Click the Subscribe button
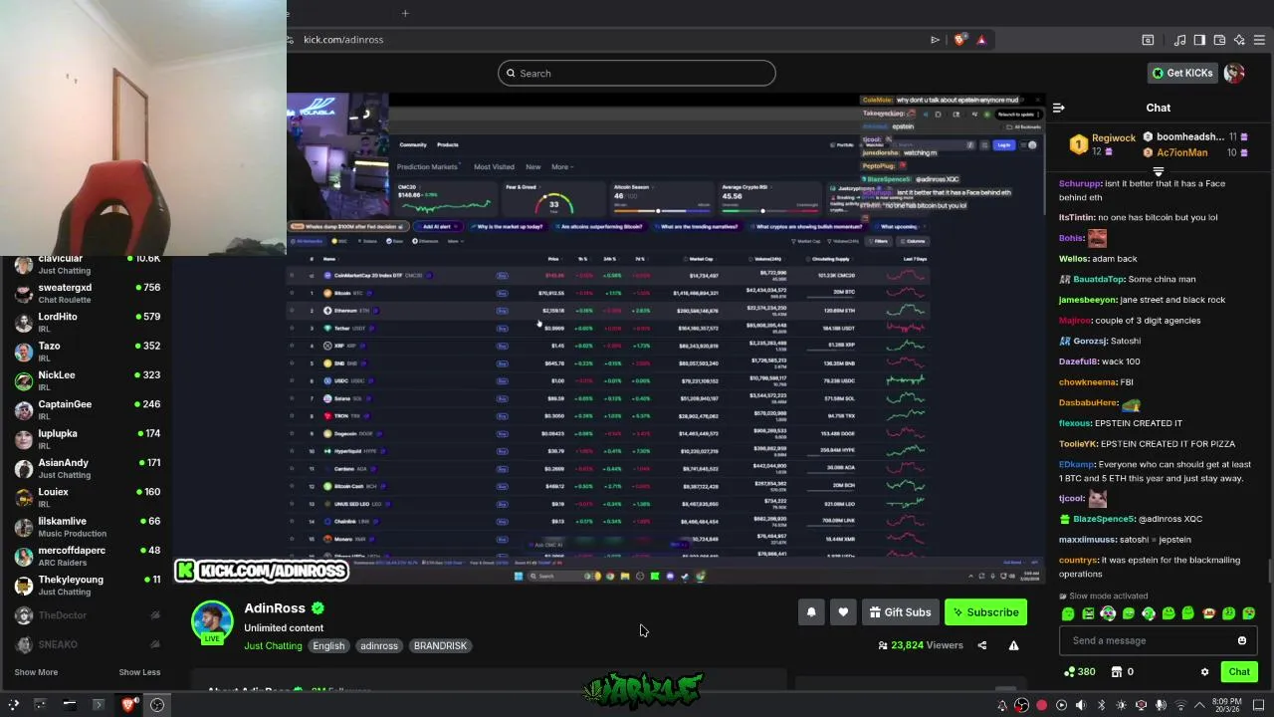This screenshot has height=717, width=1274. [985, 612]
